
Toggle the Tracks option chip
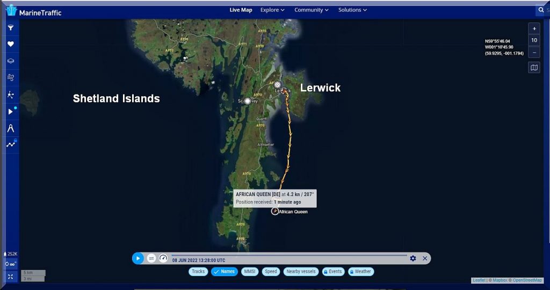click(x=198, y=272)
